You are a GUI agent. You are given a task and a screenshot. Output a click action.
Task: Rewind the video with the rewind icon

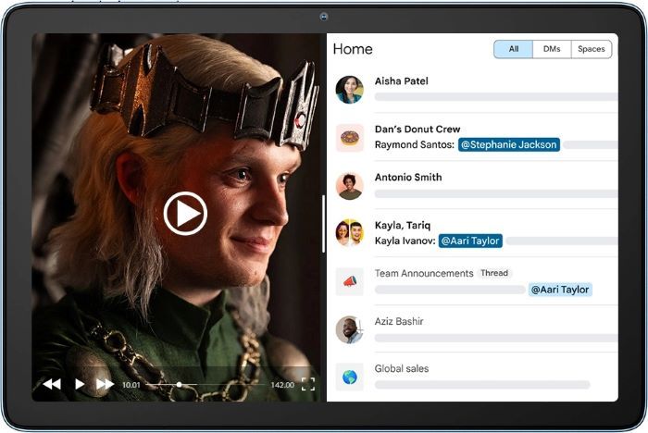pyautogui.click(x=52, y=384)
